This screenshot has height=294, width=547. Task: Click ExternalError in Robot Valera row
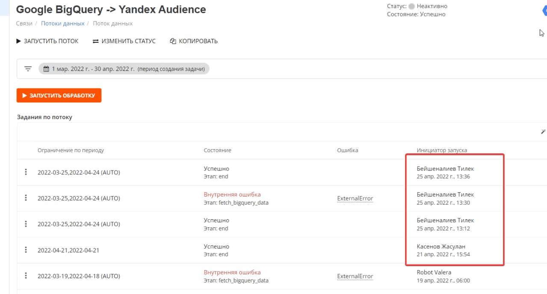tap(355, 276)
